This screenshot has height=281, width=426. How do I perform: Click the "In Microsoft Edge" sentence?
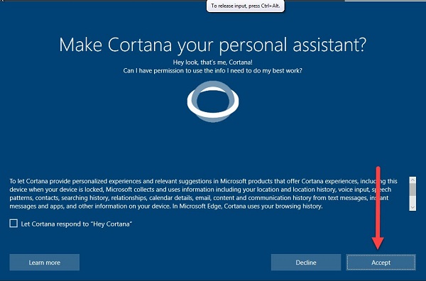tap(248, 206)
